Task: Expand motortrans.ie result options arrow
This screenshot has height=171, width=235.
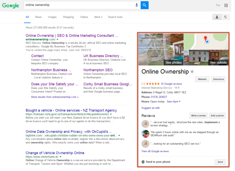Action: click(60, 157)
